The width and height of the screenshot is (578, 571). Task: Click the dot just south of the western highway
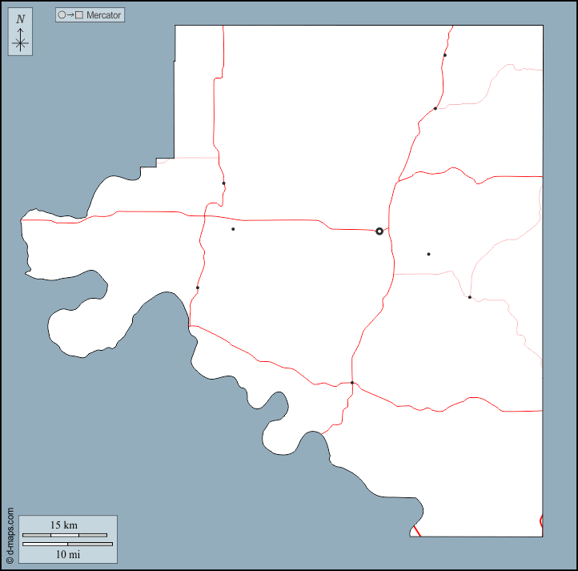(x=233, y=229)
